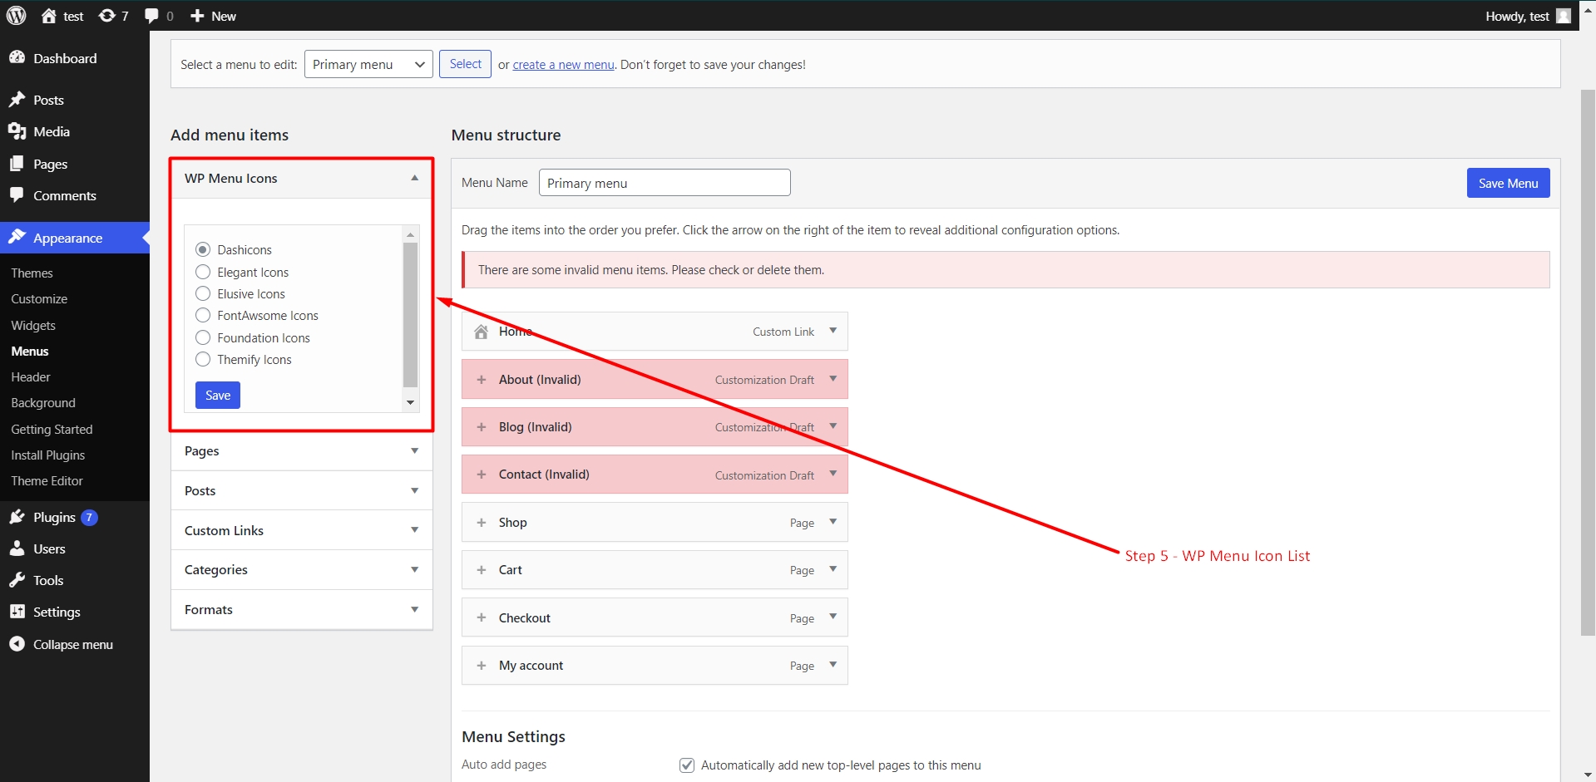
Task: Open the WordPress logo menu
Action: tap(16, 16)
